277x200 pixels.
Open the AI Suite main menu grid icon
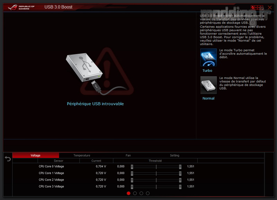point(257,7)
